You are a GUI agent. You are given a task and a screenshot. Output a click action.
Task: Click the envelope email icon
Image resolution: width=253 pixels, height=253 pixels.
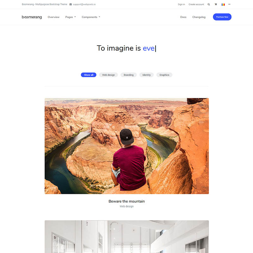[x=71, y=4]
